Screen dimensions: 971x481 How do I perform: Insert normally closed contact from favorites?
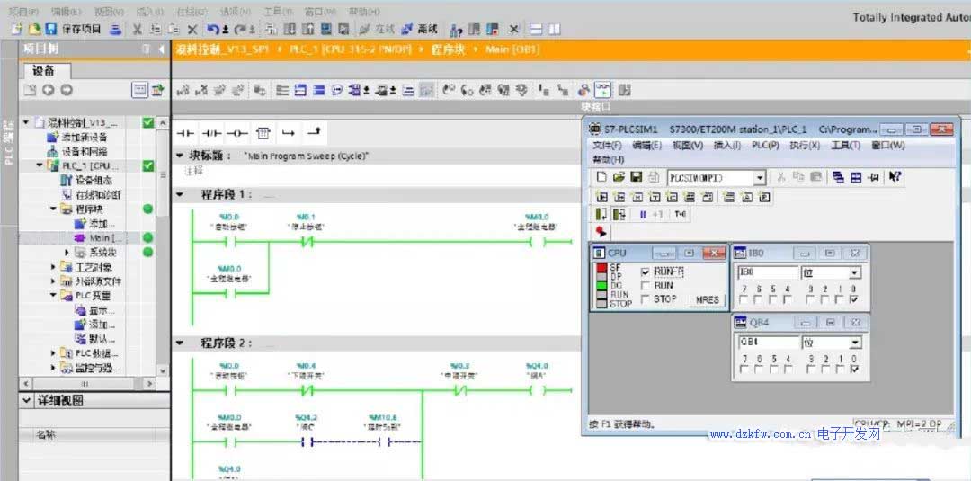(x=212, y=133)
